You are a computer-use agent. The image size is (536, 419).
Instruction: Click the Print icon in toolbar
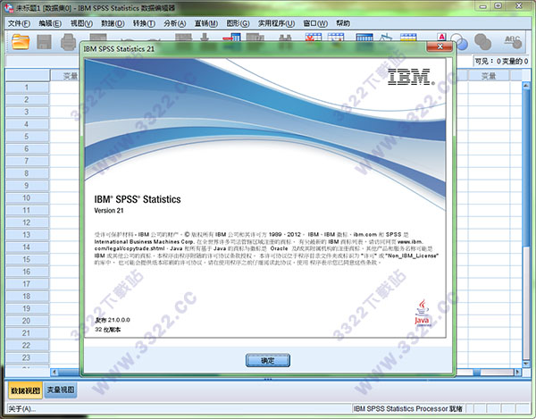coord(68,42)
